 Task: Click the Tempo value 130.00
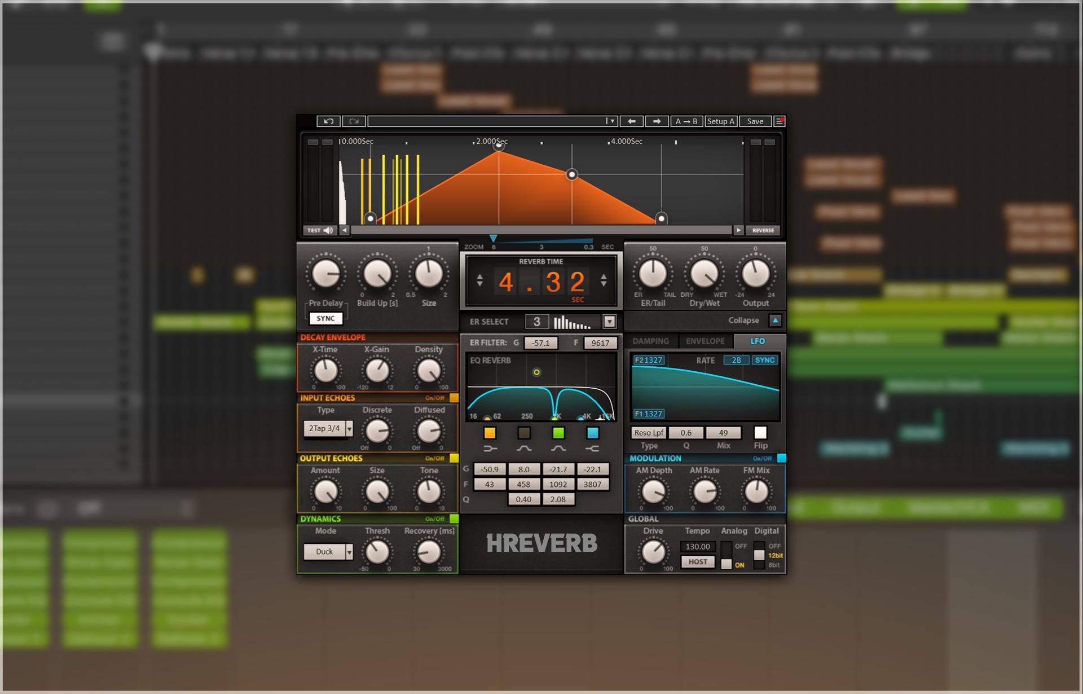click(x=698, y=547)
